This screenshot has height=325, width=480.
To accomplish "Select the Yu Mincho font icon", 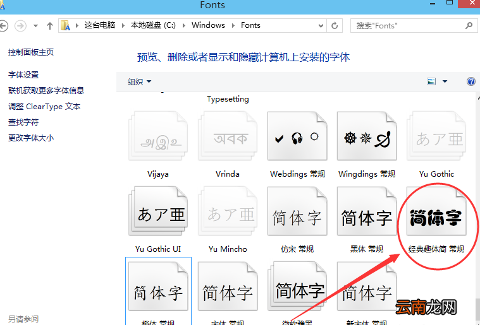I will coord(228,211).
